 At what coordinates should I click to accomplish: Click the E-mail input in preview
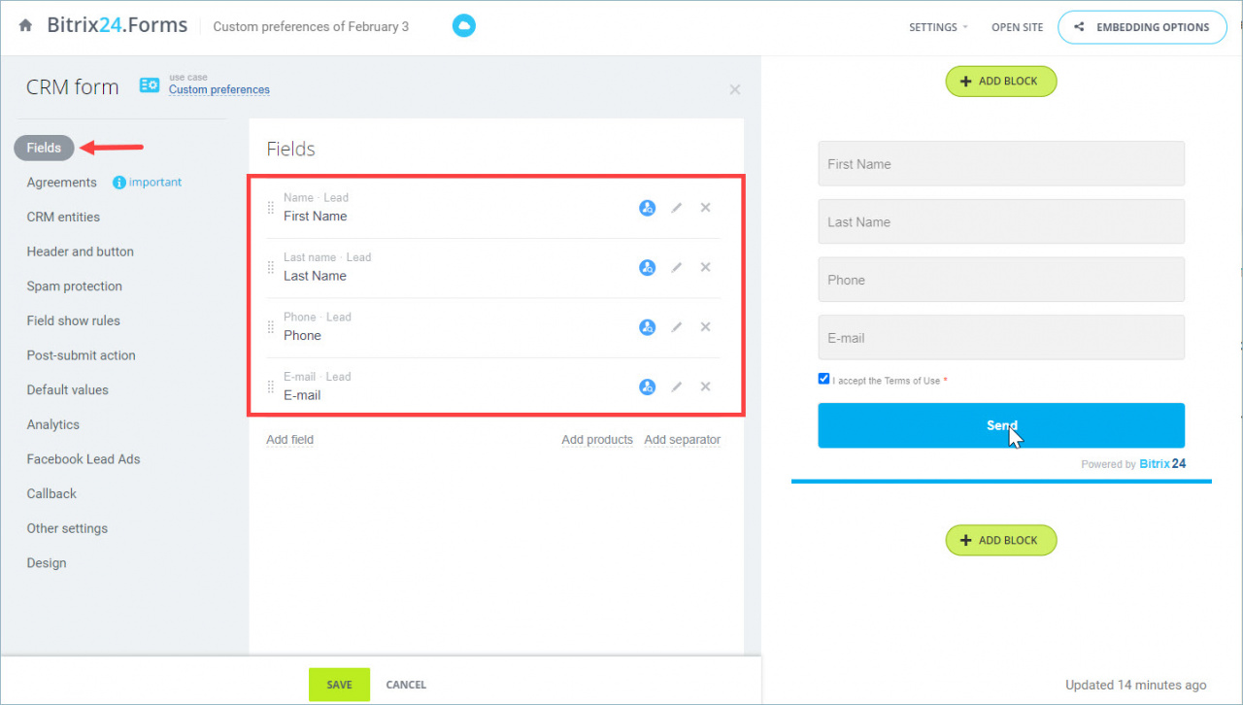[x=1001, y=338]
